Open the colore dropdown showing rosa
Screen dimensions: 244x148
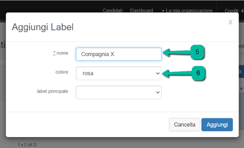pyautogui.click(x=119, y=73)
